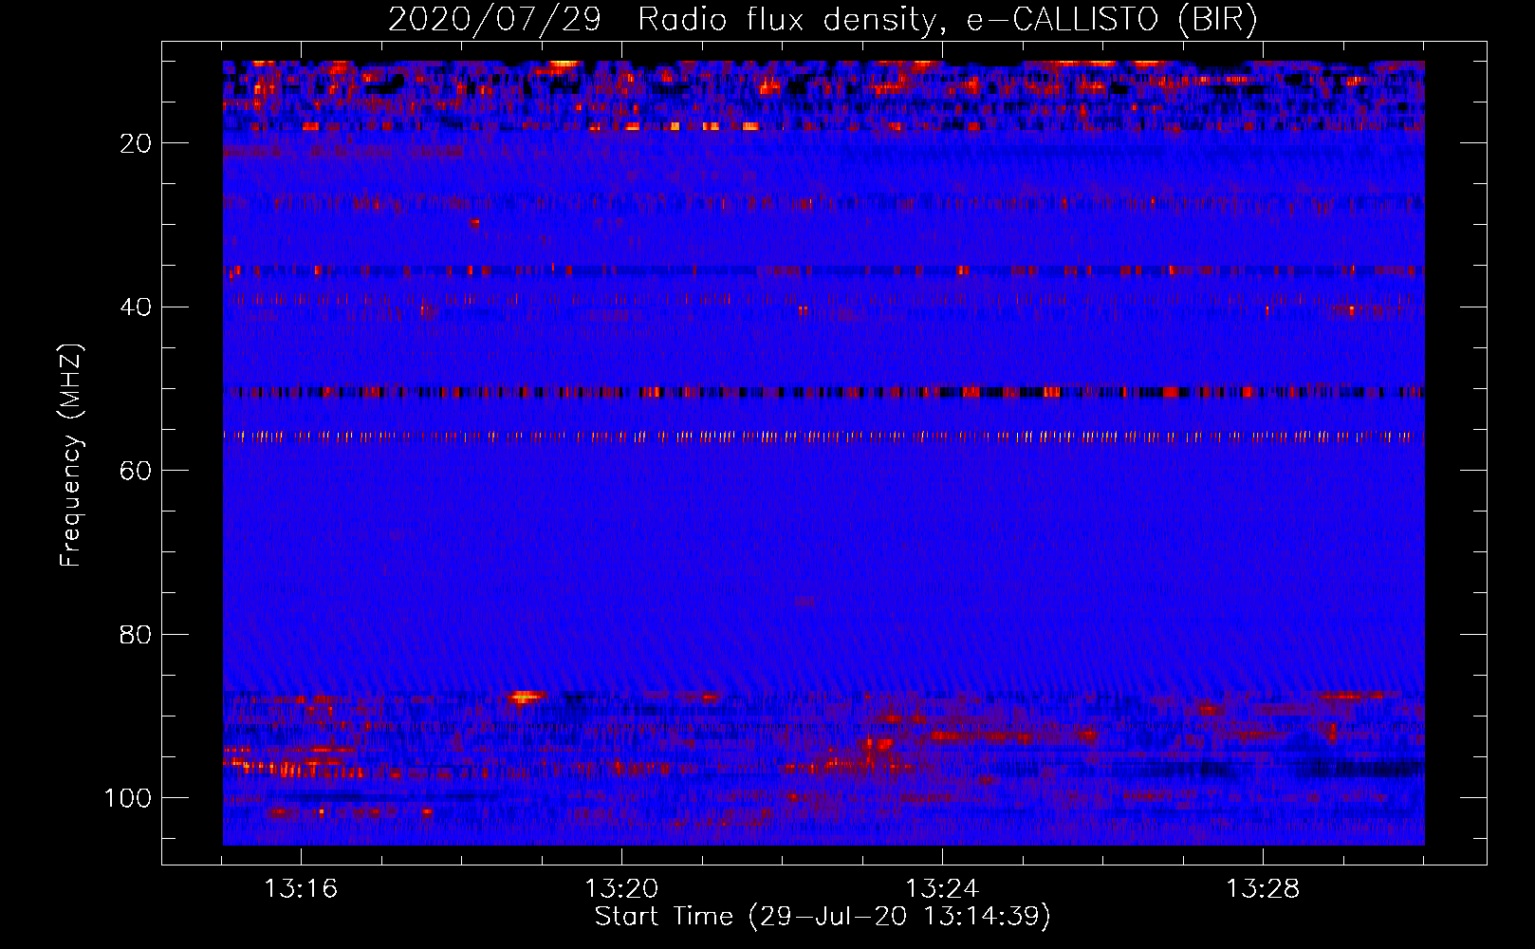Click the 13:16 time tick label

(301, 889)
